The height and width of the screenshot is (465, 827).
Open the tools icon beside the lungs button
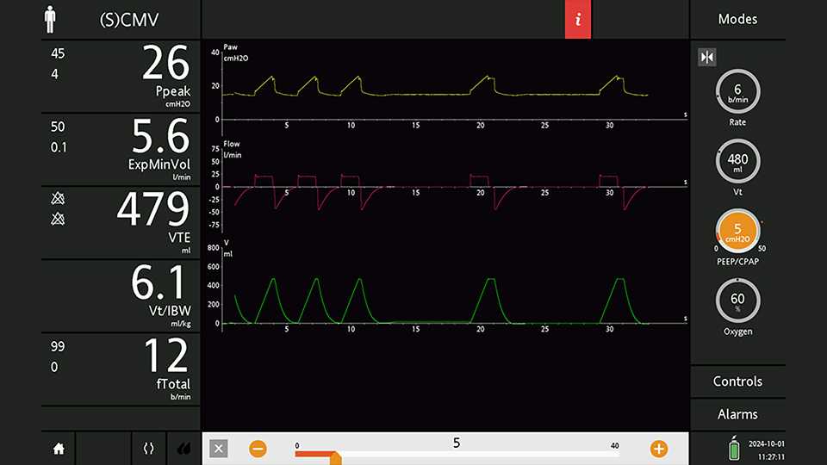(x=183, y=449)
